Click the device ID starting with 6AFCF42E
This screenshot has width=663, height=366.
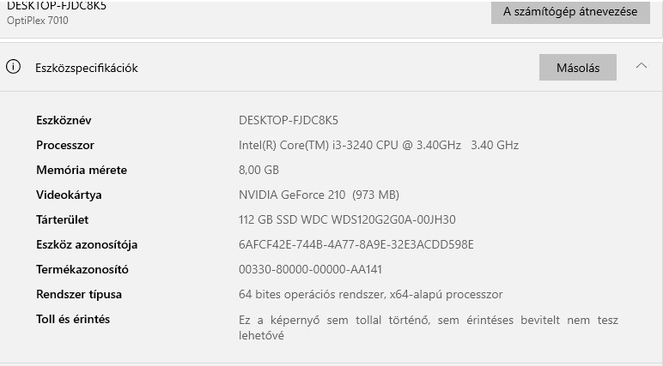[356, 244]
